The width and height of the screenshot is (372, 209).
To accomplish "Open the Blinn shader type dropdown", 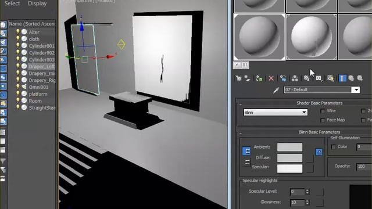I will click(x=276, y=113).
